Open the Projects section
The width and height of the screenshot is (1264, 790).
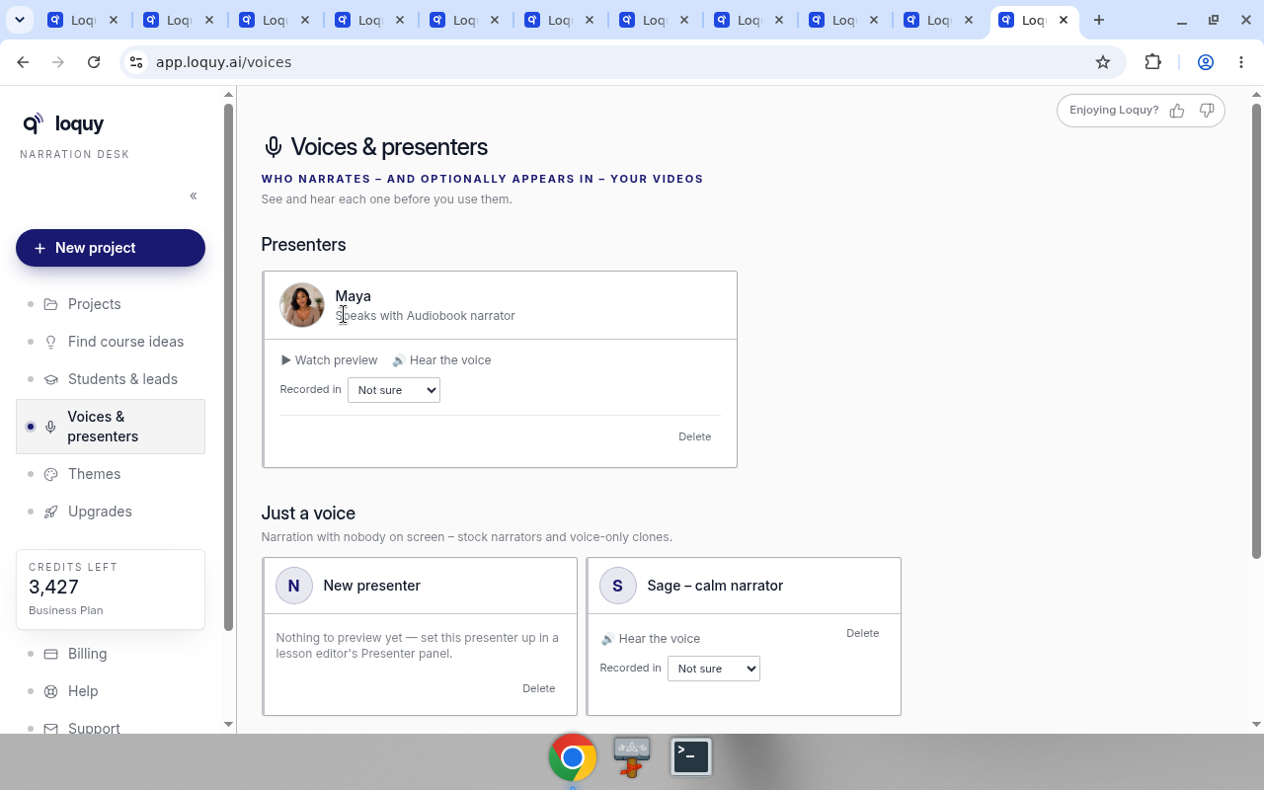click(x=111, y=304)
